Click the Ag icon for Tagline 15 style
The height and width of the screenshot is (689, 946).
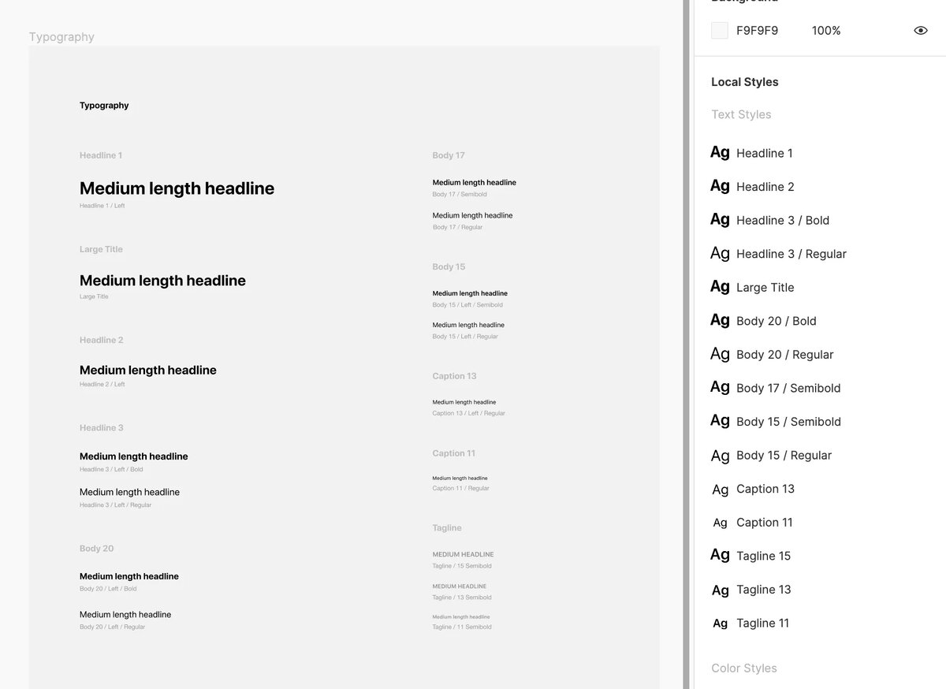pyautogui.click(x=720, y=555)
